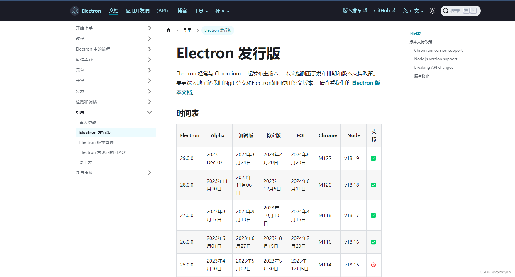The height and width of the screenshot is (277, 515).
Task: Open Electron 版本管理 sidebar page
Action: tap(96, 142)
